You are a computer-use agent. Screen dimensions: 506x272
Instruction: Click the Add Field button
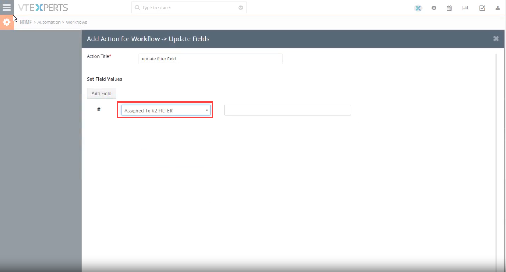[102, 94]
